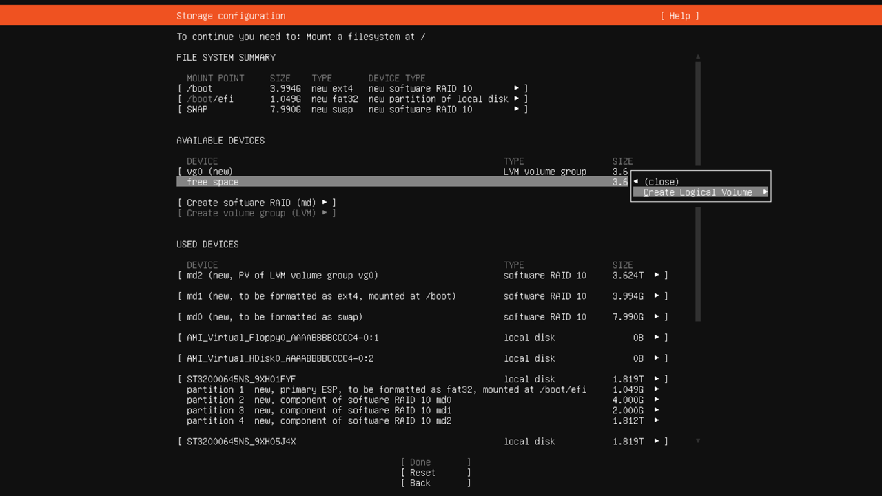Expand the /boot mount point row arrow

(x=516, y=88)
